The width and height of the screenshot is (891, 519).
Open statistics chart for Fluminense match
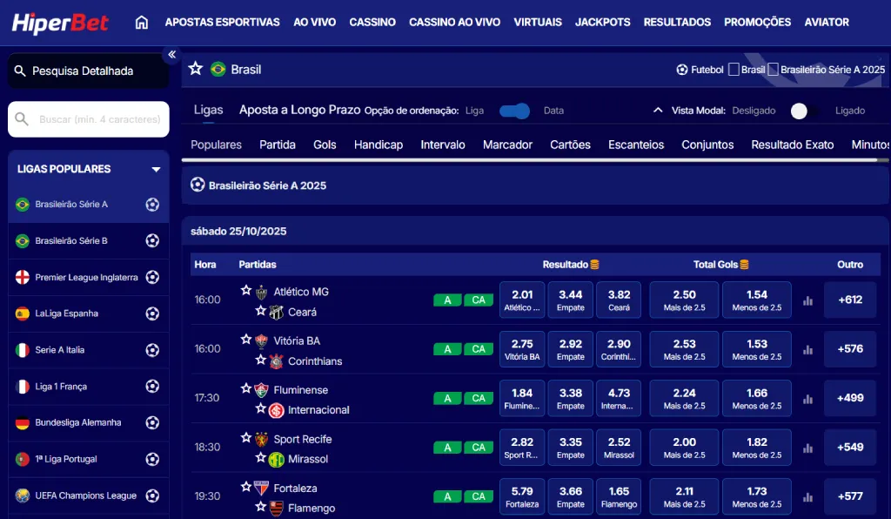[807, 399]
